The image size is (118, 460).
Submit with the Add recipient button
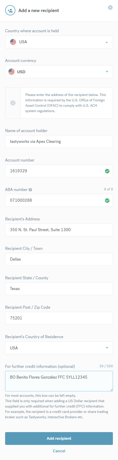point(59,438)
